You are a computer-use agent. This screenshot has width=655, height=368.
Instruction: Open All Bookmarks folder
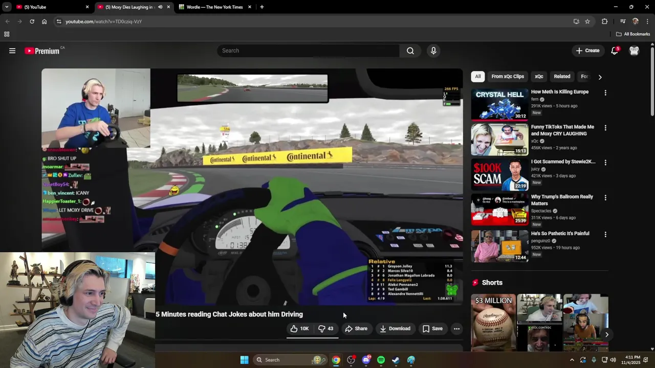tap(633, 34)
